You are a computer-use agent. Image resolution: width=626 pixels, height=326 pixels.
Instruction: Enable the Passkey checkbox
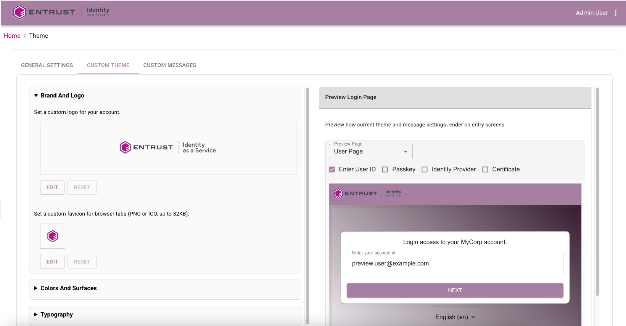click(385, 169)
